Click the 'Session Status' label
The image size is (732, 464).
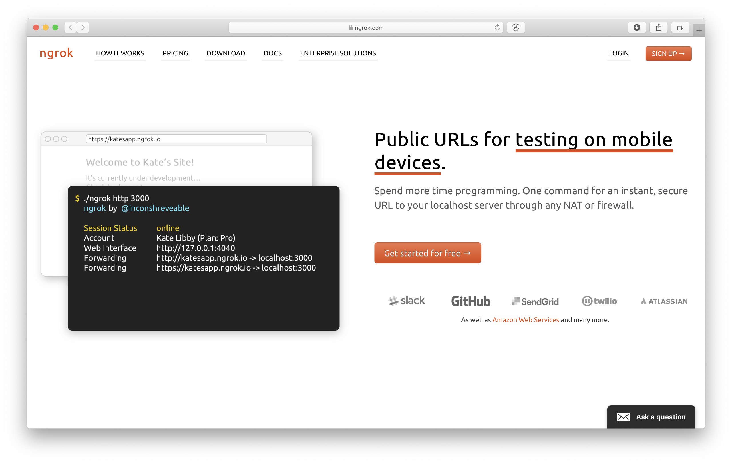[110, 228]
